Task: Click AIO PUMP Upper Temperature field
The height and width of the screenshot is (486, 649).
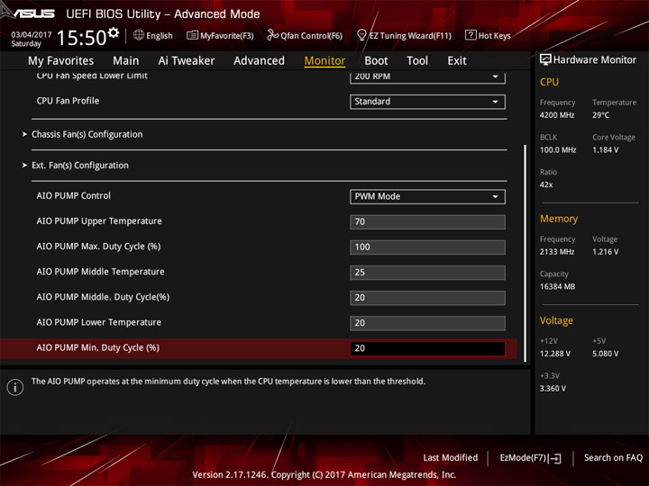Action: click(427, 222)
